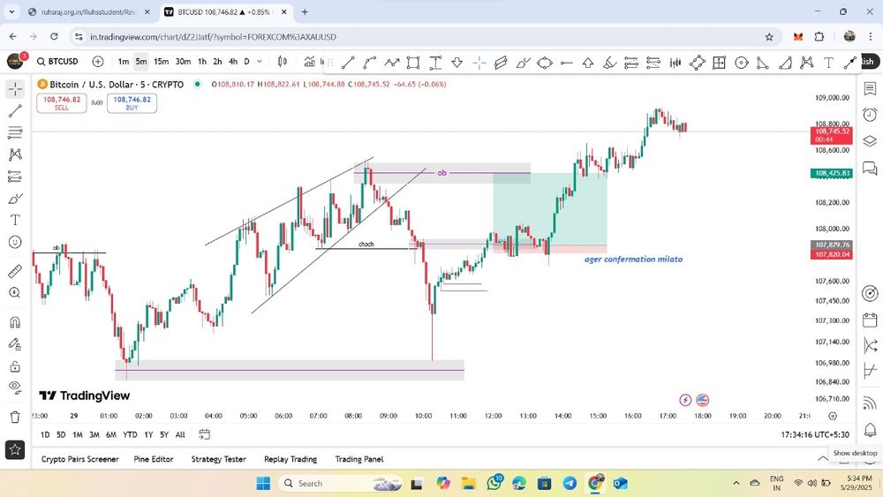Open chart settings gear near time axis
This screenshot has width=883, height=497.
pos(833,416)
